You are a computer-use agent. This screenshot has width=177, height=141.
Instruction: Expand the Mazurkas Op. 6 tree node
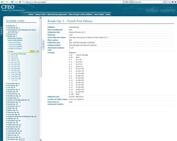tap(6, 83)
